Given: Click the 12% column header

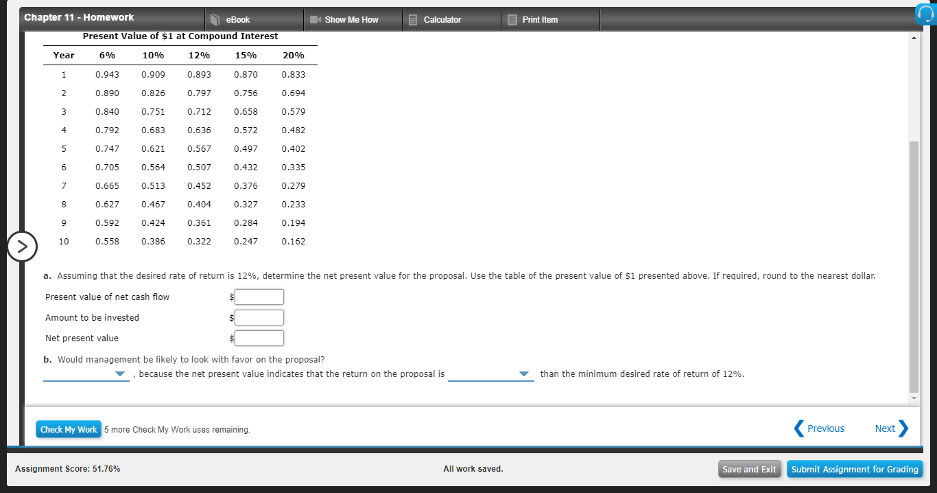Looking at the screenshot, I should pyautogui.click(x=199, y=55).
